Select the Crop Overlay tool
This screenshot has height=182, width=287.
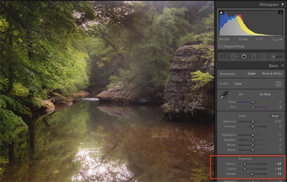point(223,56)
